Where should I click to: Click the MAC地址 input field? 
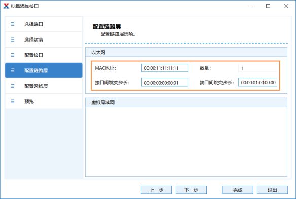(x=165, y=68)
